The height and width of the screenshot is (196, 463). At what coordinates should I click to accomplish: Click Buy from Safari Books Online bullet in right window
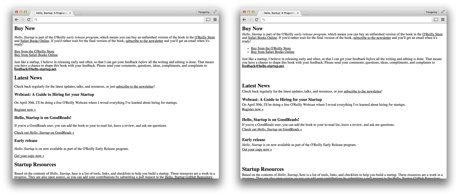[x=273, y=52]
